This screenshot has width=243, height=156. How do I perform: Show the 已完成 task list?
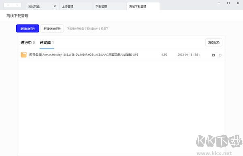[47, 43]
